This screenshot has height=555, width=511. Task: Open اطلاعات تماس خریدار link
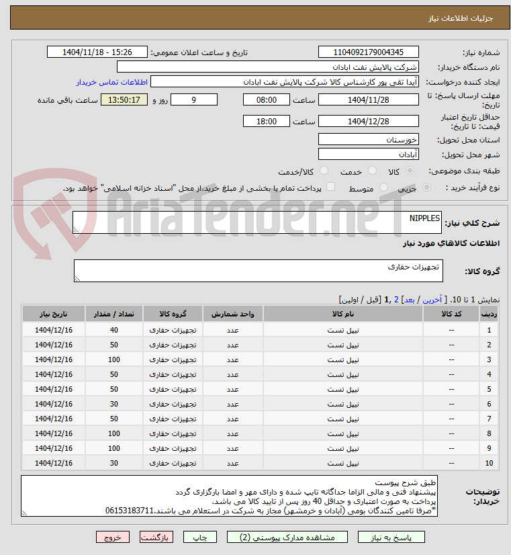click(x=111, y=82)
